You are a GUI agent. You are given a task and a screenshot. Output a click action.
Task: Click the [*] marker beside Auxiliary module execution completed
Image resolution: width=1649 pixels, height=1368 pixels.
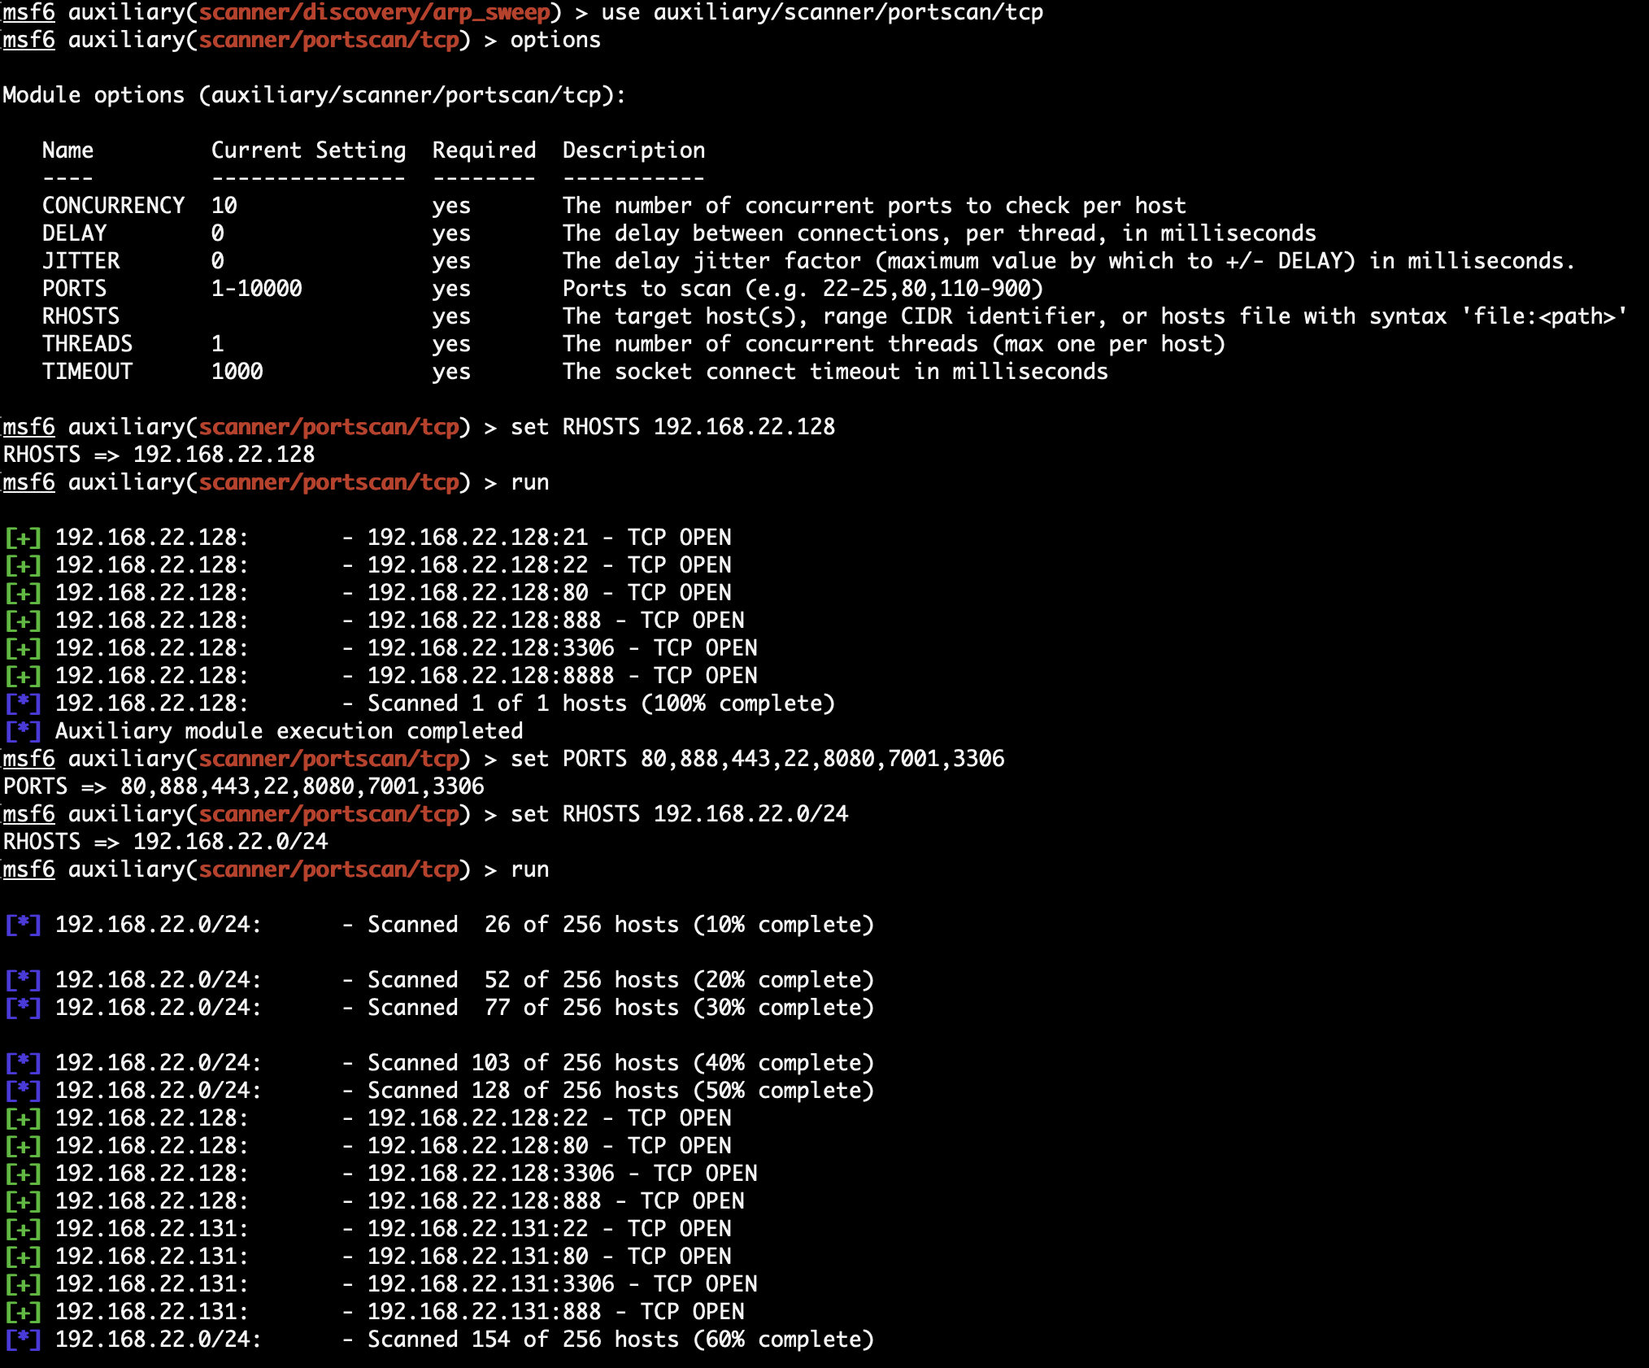click(23, 731)
